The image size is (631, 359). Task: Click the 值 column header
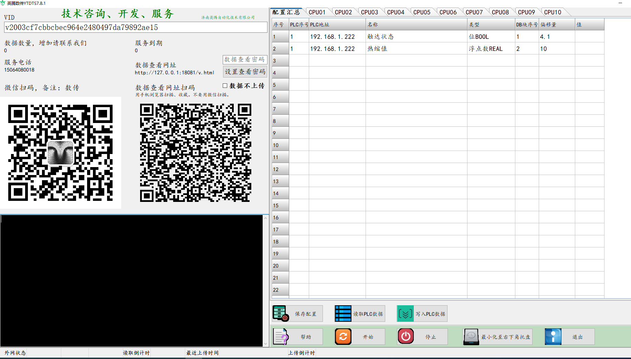coord(590,24)
